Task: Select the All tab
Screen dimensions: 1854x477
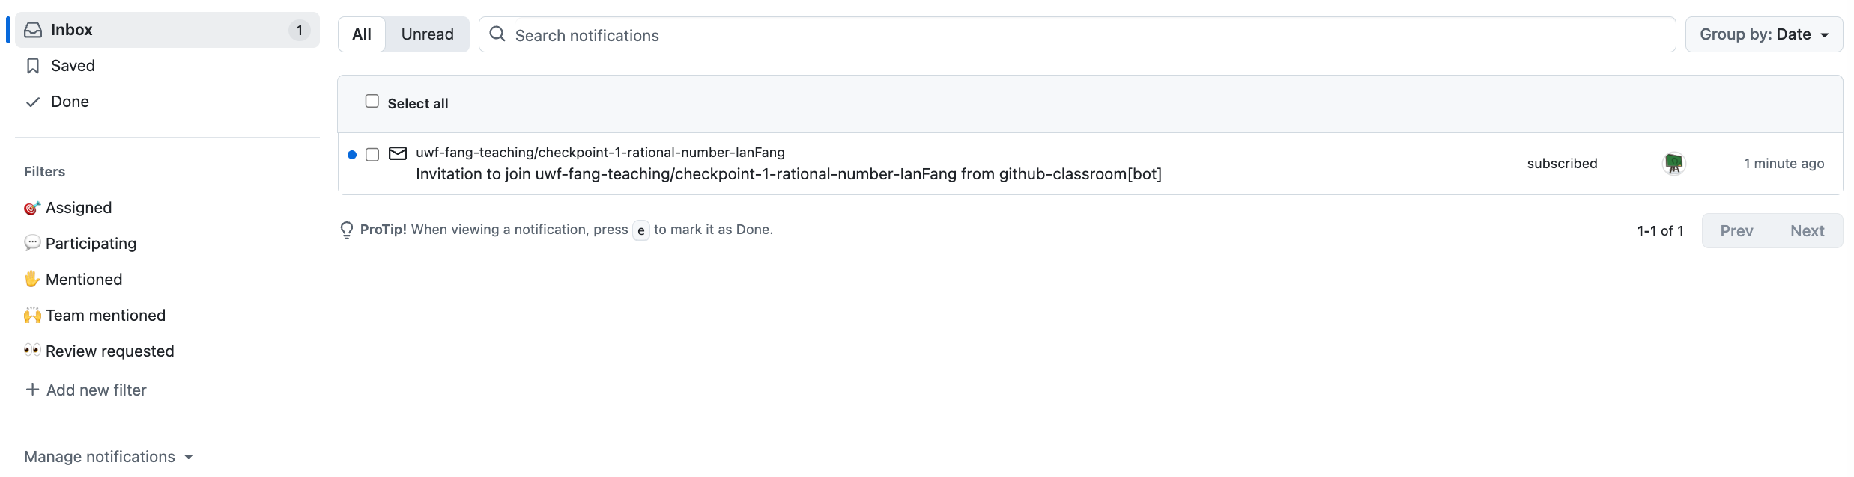Action: (362, 34)
